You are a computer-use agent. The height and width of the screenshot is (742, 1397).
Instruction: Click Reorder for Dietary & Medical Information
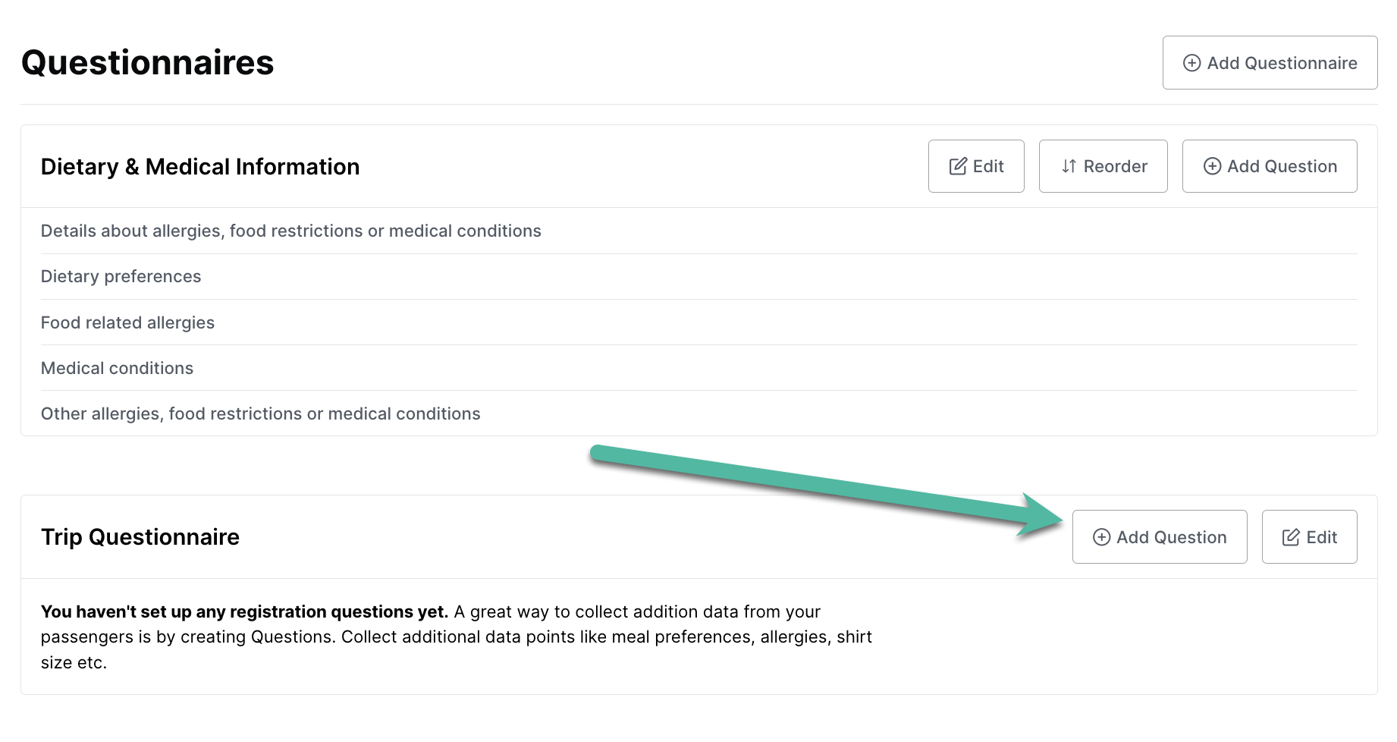click(1103, 166)
